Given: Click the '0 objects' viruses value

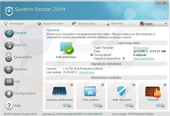Looking at the screenshot, I should tap(140, 55).
